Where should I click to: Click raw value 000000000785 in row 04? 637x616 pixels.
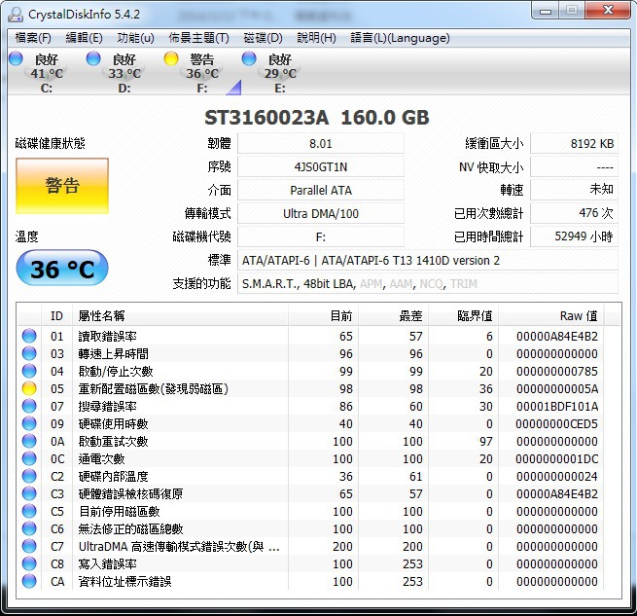click(557, 372)
